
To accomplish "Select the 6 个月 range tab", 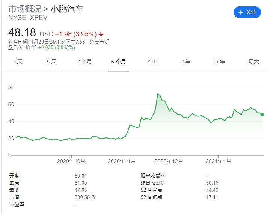I will pyautogui.click(x=119, y=62).
